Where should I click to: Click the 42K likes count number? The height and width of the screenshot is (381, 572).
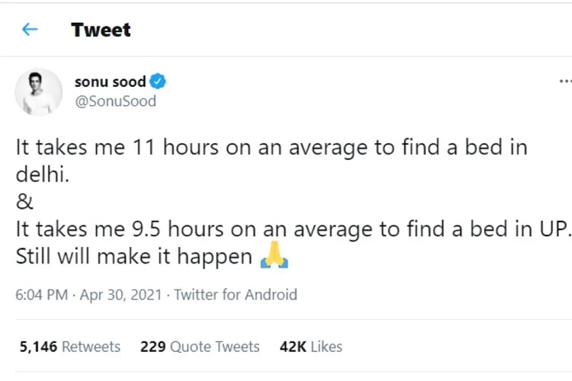click(293, 347)
